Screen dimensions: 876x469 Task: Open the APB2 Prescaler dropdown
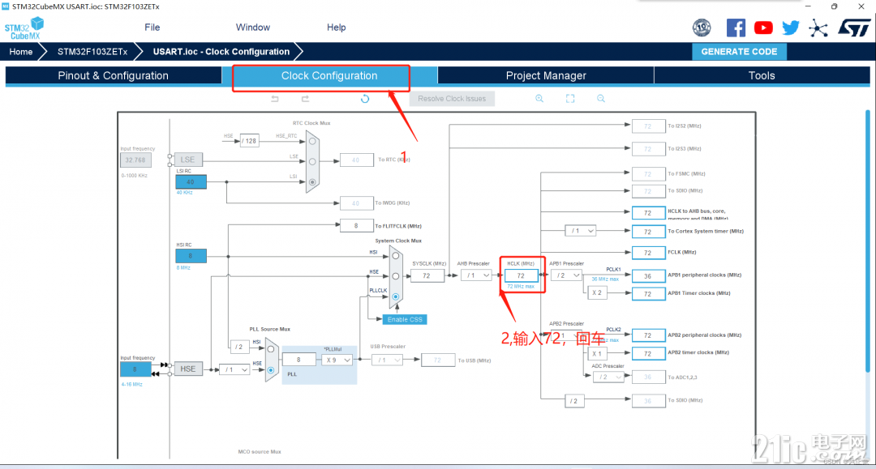point(566,335)
